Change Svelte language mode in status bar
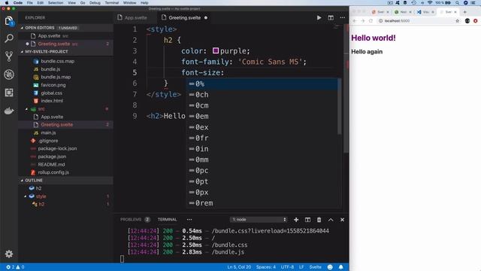The image size is (481, 271). [x=315, y=267]
